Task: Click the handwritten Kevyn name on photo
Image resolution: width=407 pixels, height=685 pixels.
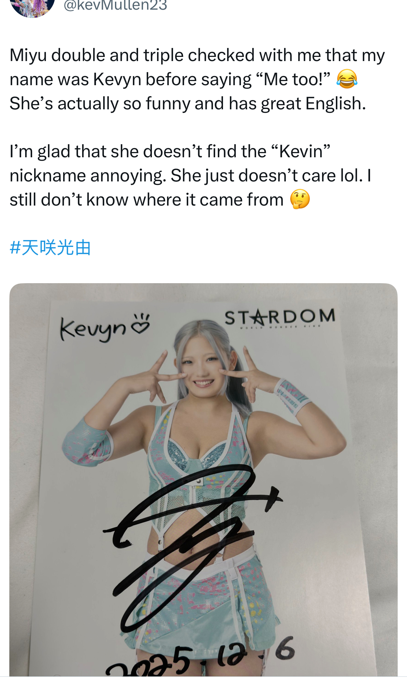Action: tap(94, 329)
